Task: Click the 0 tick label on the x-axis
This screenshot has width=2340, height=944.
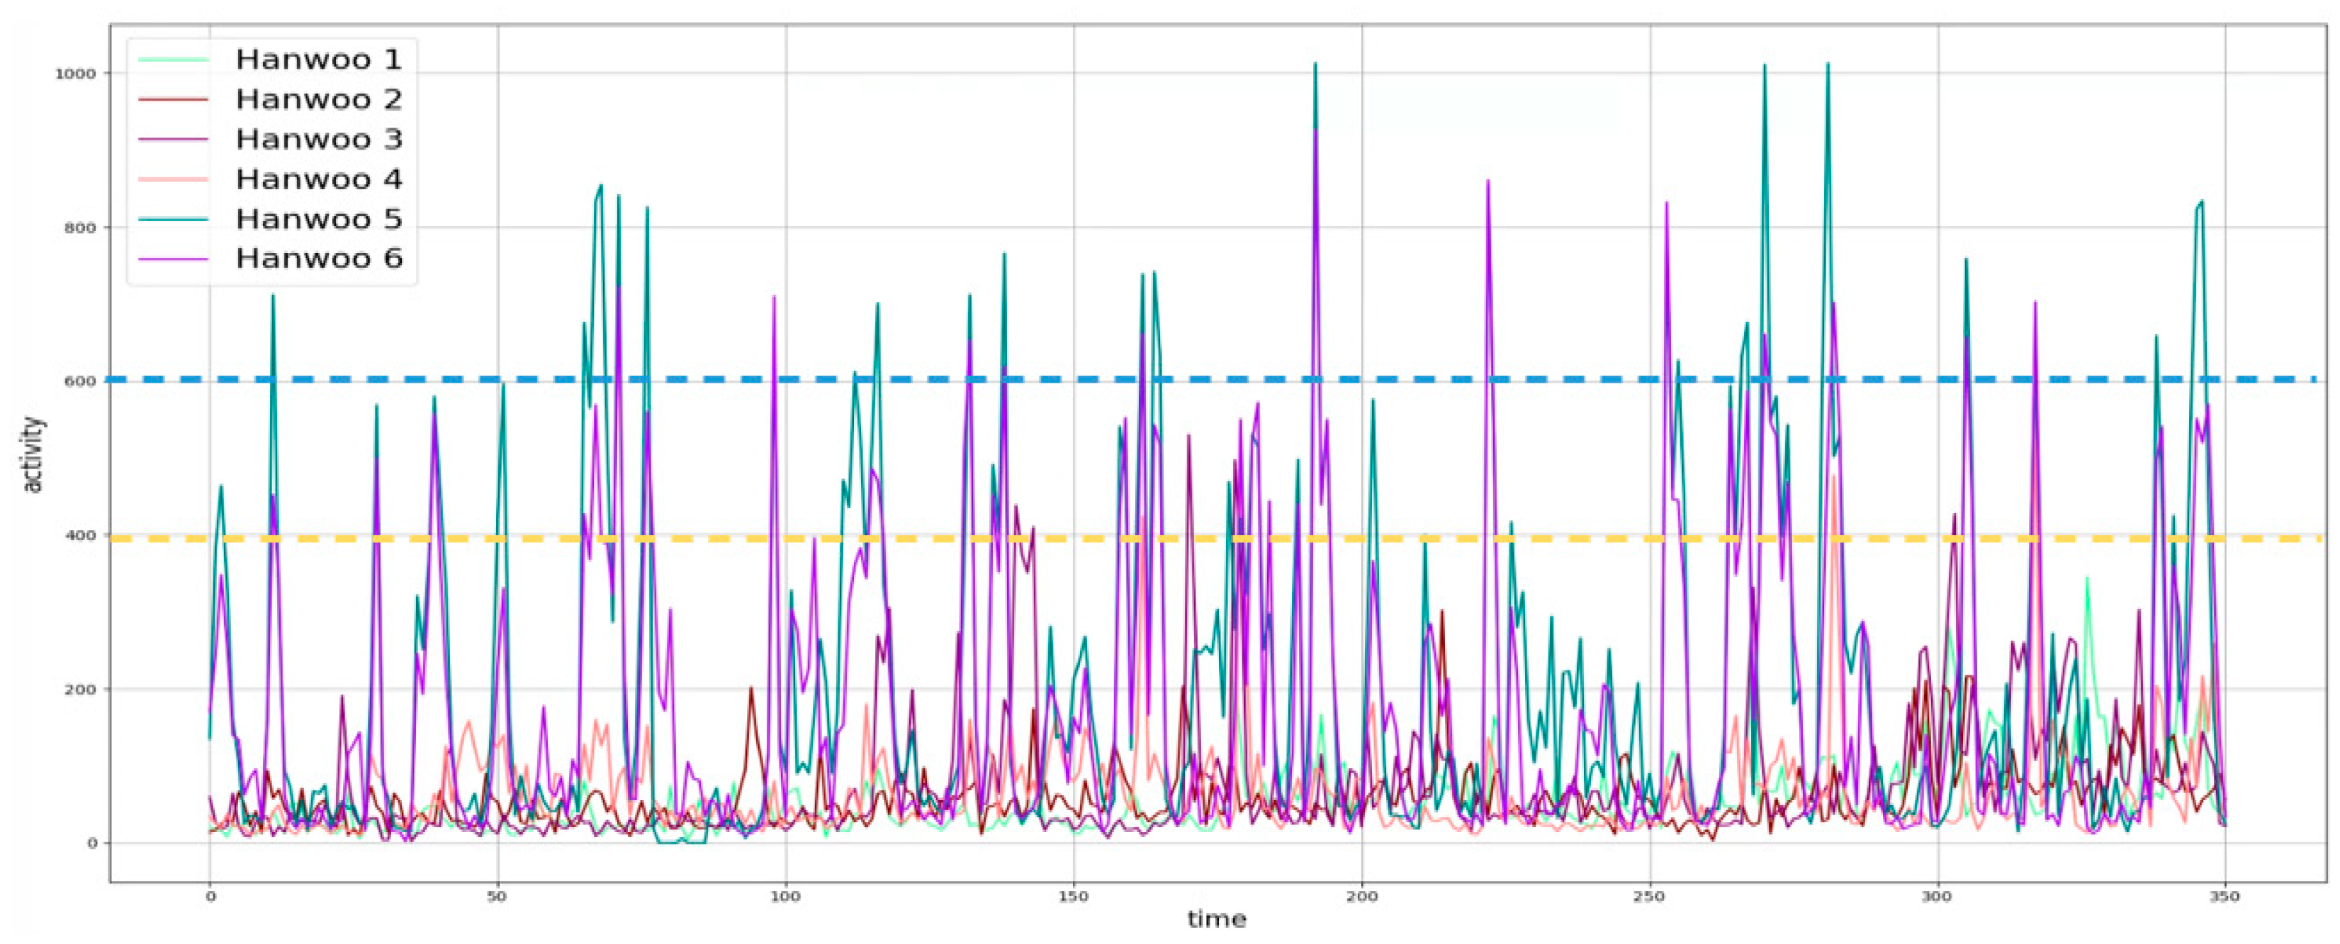Action: point(210,897)
